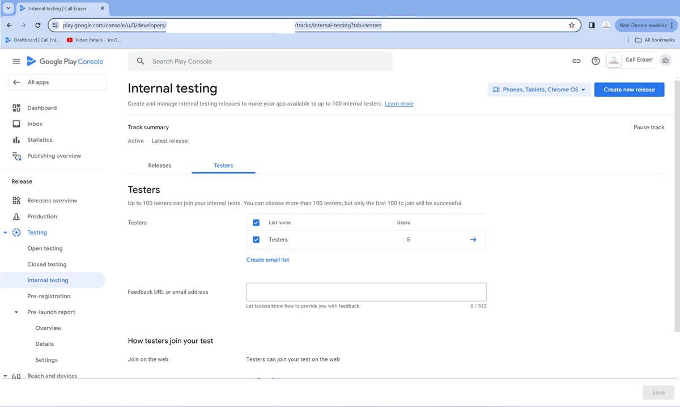Open Video details YouTube bookmark
This screenshot has width=680, height=407.
pyautogui.click(x=93, y=40)
